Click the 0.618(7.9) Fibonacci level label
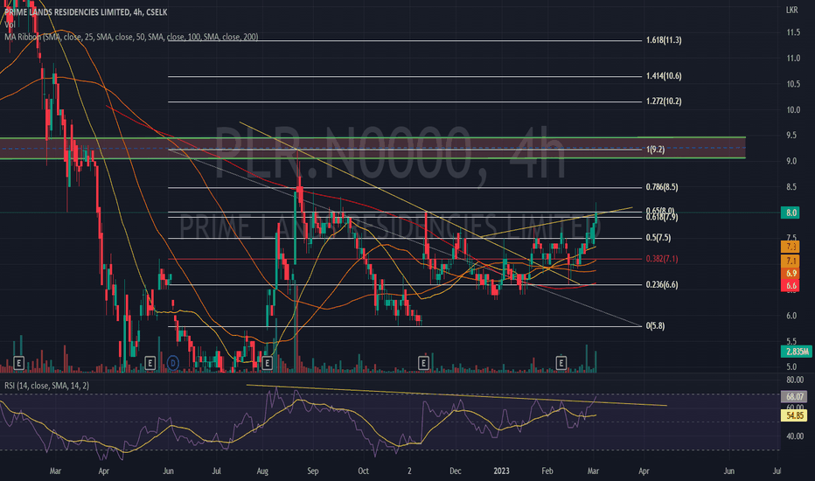Image resolution: width=815 pixels, height=481 pixels. point(662,218)
